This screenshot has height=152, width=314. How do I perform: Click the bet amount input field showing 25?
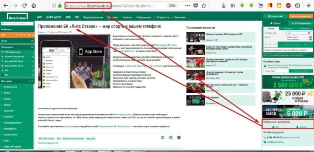point(299,33)
